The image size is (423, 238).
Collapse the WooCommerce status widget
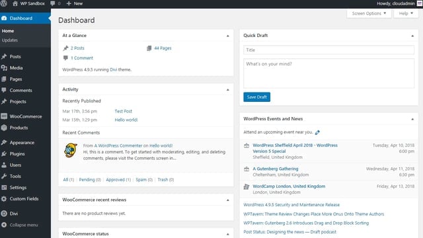pos(228,234)
